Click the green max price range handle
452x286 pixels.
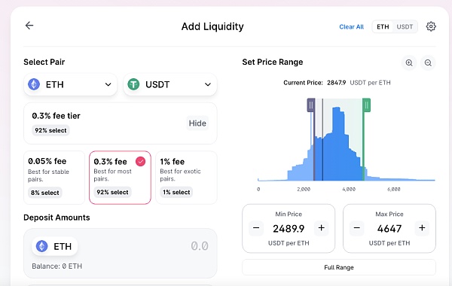(x=366, y=105)
